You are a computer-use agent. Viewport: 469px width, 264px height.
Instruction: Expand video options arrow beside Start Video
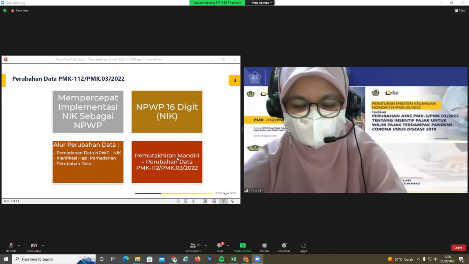tap(43, 246)
